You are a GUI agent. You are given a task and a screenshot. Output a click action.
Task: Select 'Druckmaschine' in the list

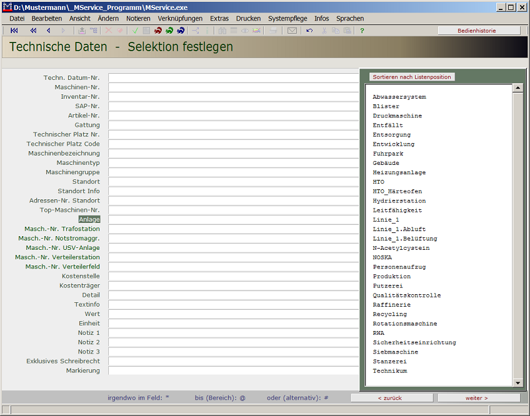pos(397,116)
